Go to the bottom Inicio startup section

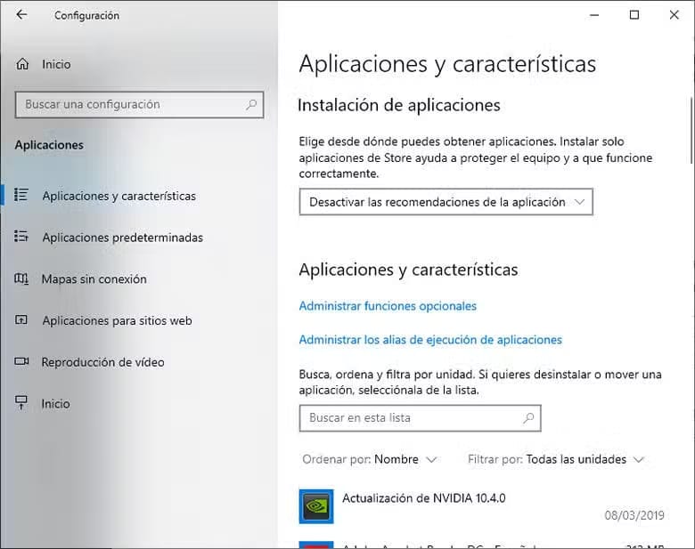(x=55, y=404)
